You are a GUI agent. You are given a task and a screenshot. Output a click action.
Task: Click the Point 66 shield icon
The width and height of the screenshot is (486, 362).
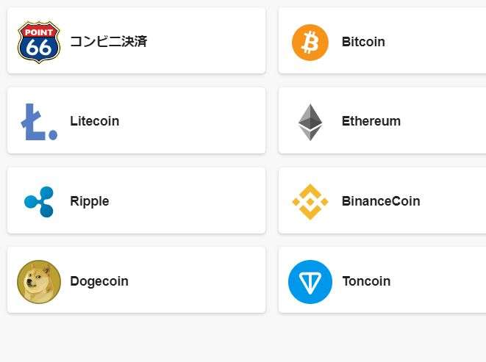[39, 43]
